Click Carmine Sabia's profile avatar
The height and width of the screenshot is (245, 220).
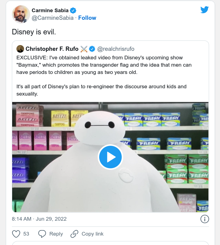pyautogui.click(x=21, y=14)
